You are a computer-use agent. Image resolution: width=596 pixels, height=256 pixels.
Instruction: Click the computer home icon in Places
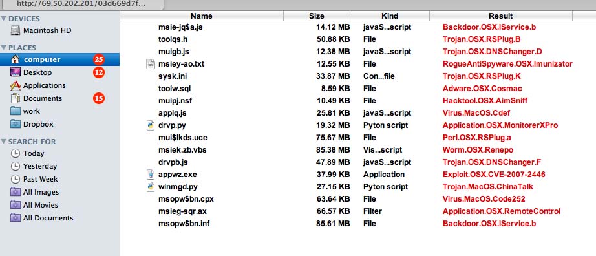pyautogui.click(x=16, y=59)
